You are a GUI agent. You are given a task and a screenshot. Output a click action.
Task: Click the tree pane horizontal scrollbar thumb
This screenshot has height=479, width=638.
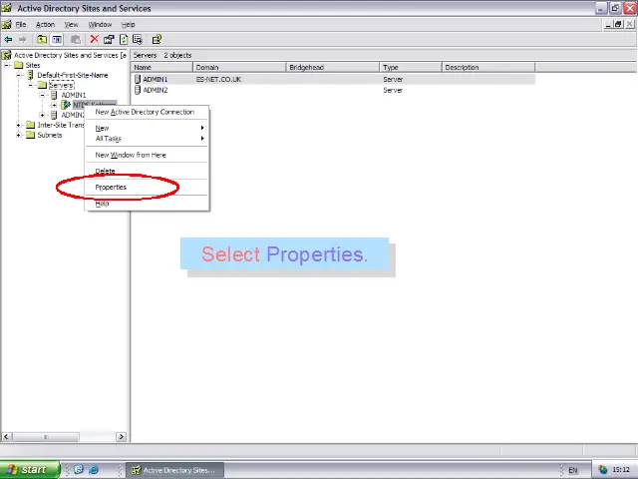(45, 437)
